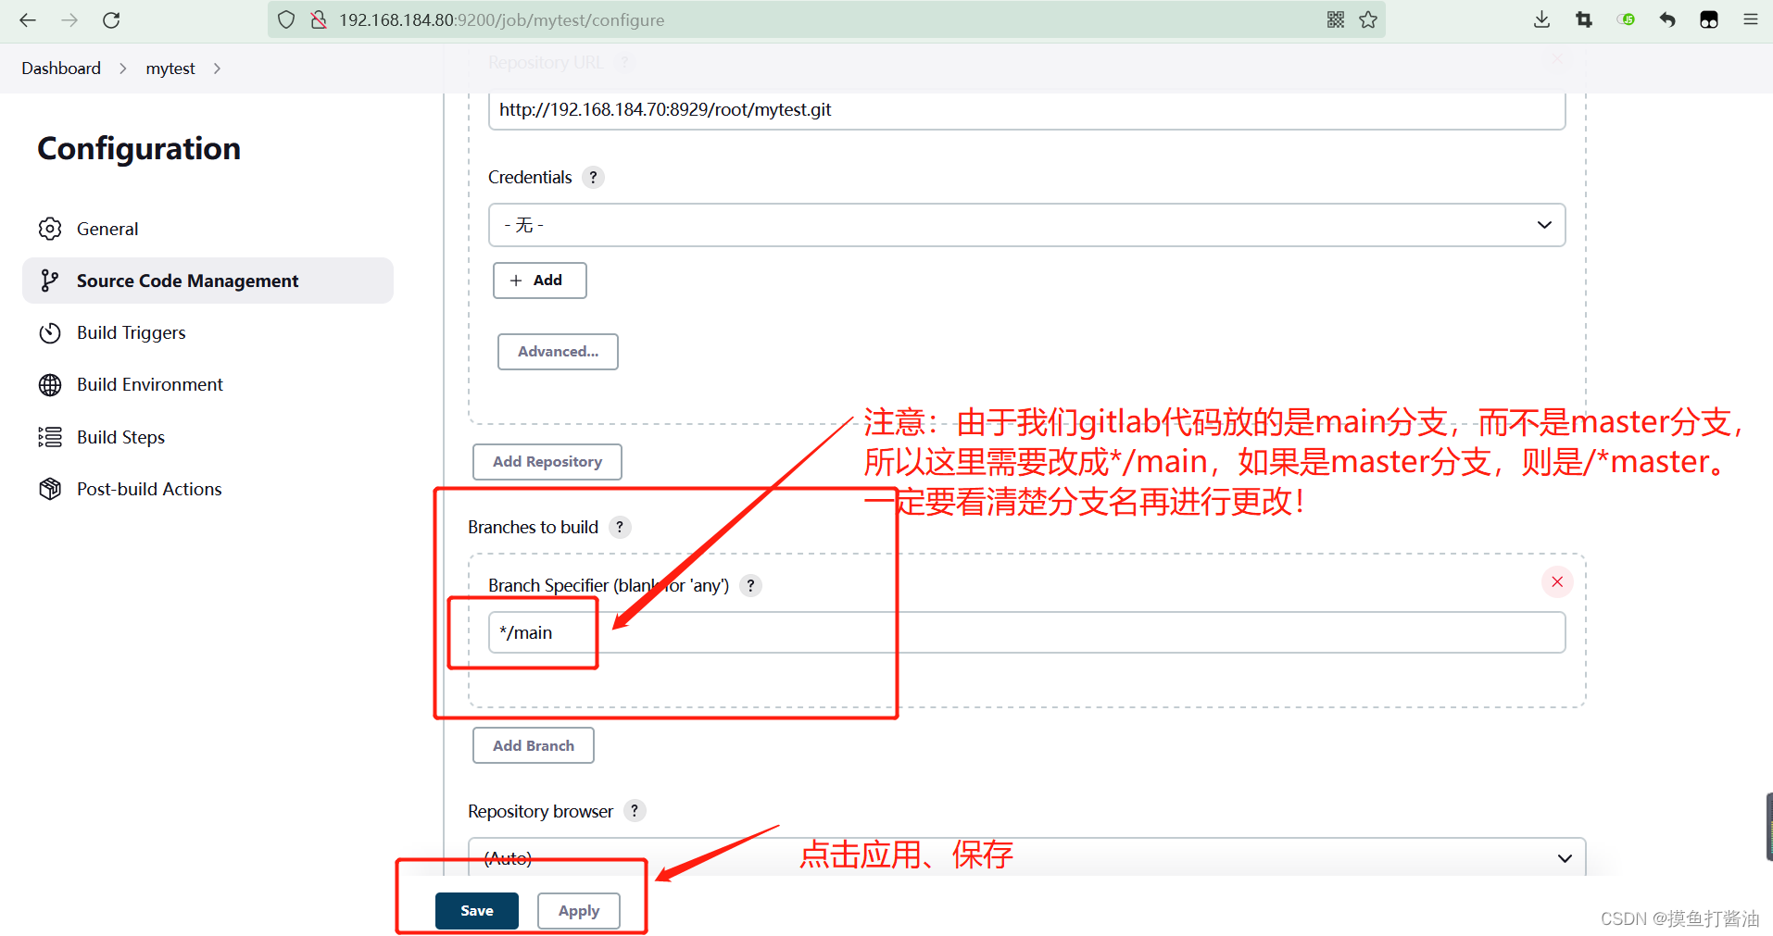
Task: Go to Source Code Management section
Action: (207, 281)
